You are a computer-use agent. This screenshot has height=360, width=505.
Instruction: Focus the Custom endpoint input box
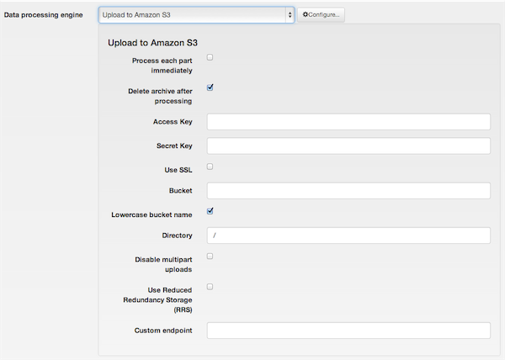(x=348, y=331)
